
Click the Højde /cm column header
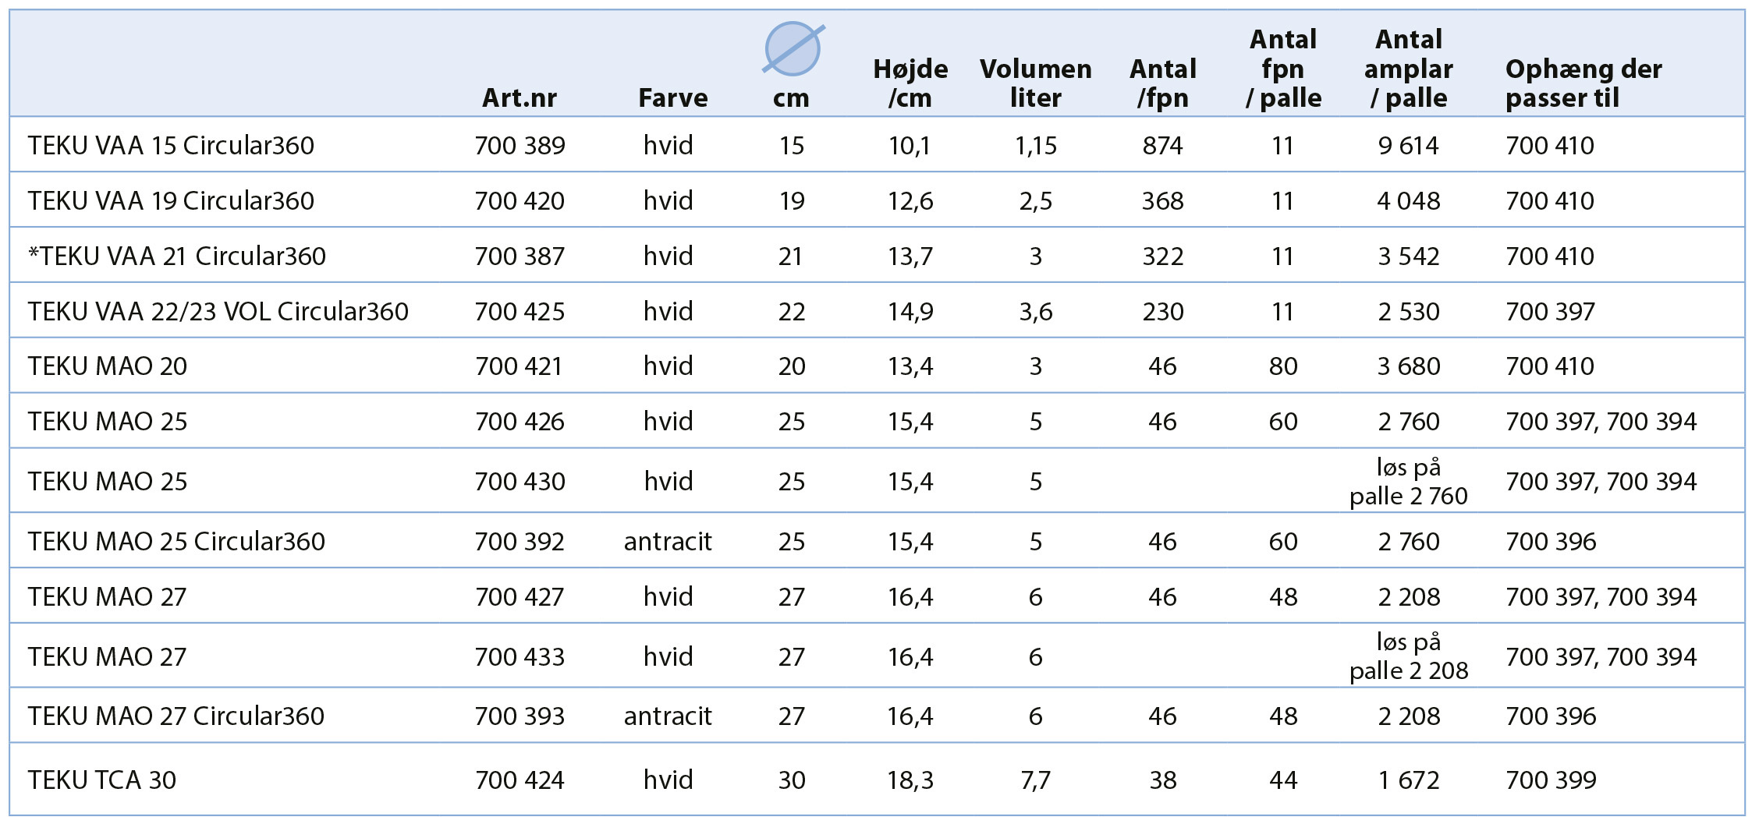coord(910,83)
